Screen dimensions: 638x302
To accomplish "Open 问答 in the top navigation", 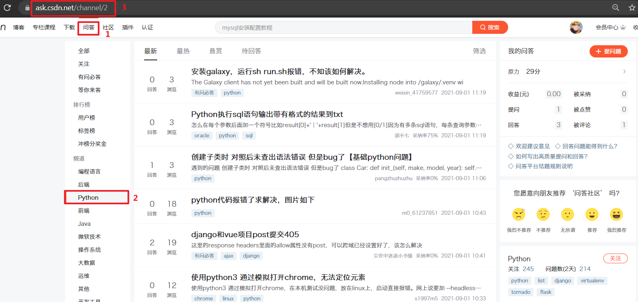I will pos(89,27).
